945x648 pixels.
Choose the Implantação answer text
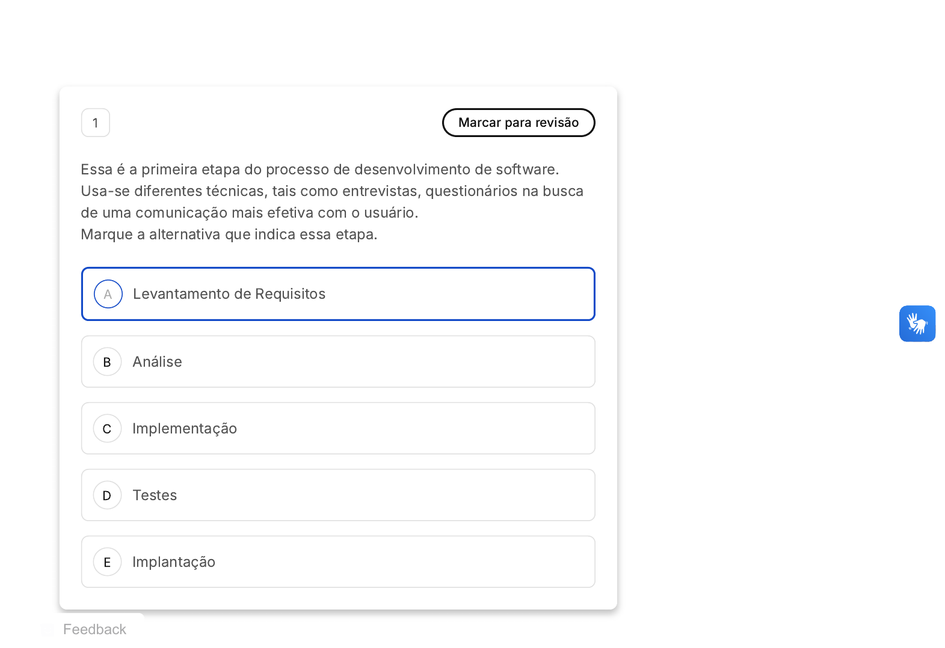[x=174, y=562]
